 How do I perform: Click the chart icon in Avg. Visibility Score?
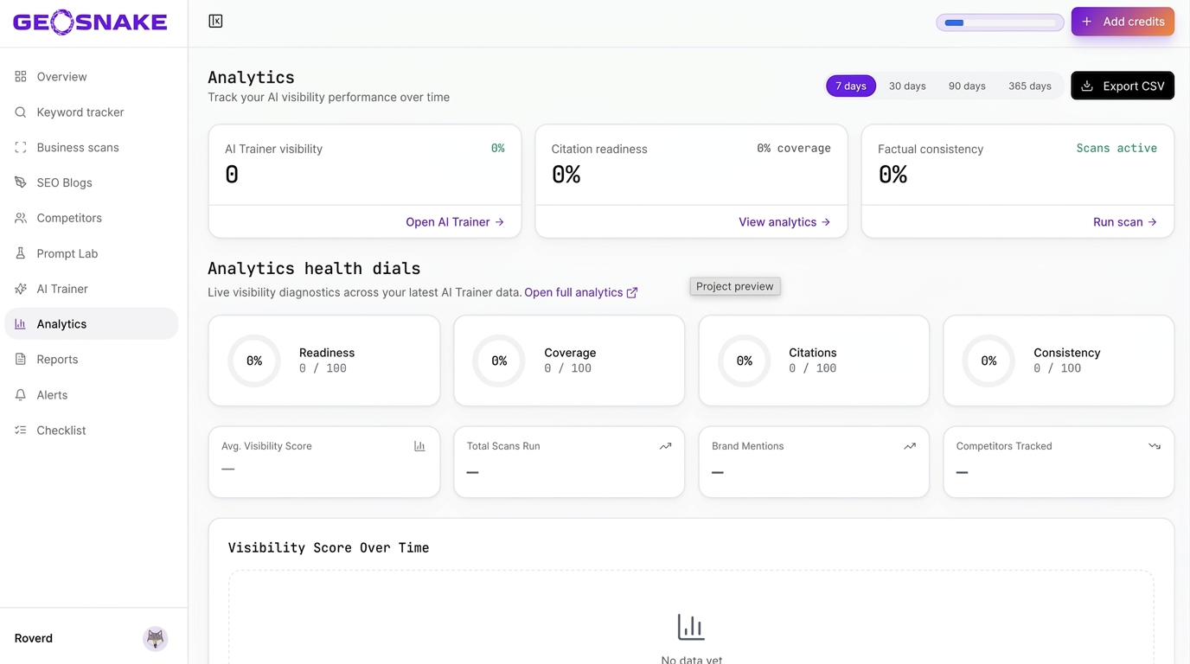419,446
